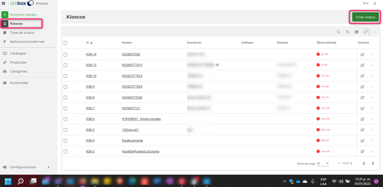Click the user account icon top right

point(375,3)
